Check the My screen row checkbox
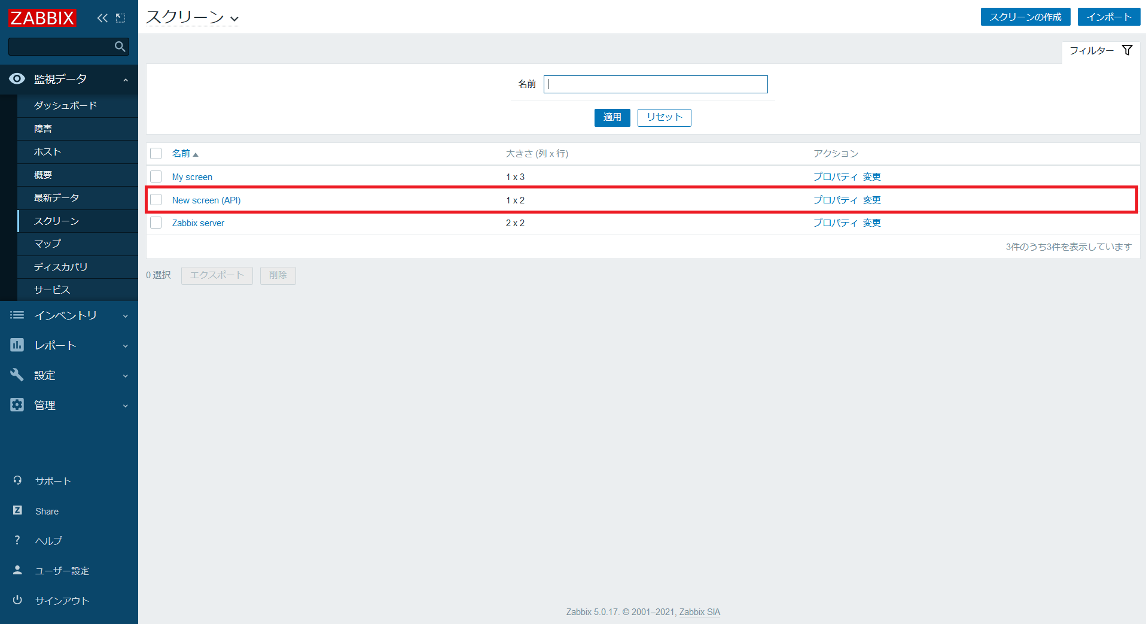The width and height of the screenshot is (1146, 624). click(156, 176)
